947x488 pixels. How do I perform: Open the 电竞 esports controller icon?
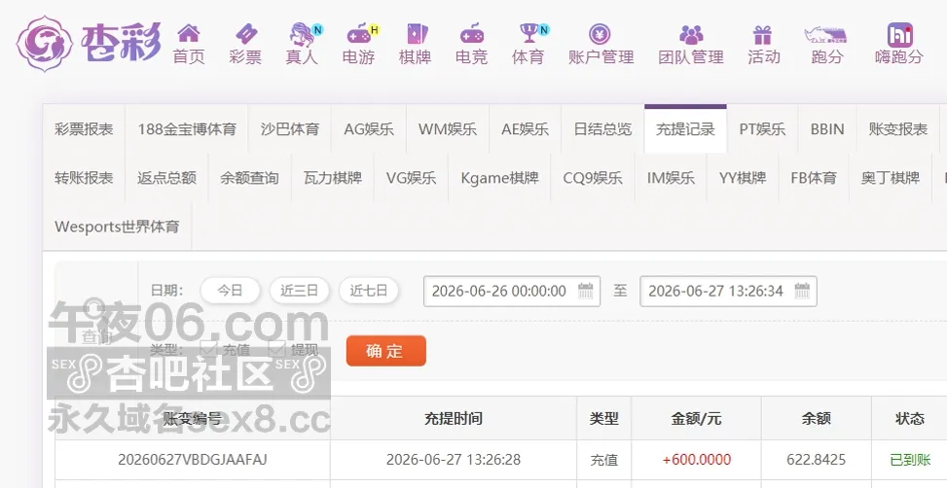point(472,34)
